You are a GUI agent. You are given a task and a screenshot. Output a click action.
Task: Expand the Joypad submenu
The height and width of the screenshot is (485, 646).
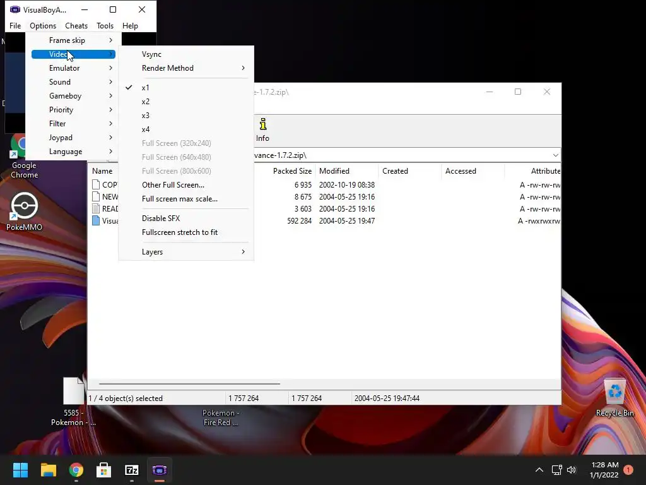pyautogui.click(x=73, y=137)
